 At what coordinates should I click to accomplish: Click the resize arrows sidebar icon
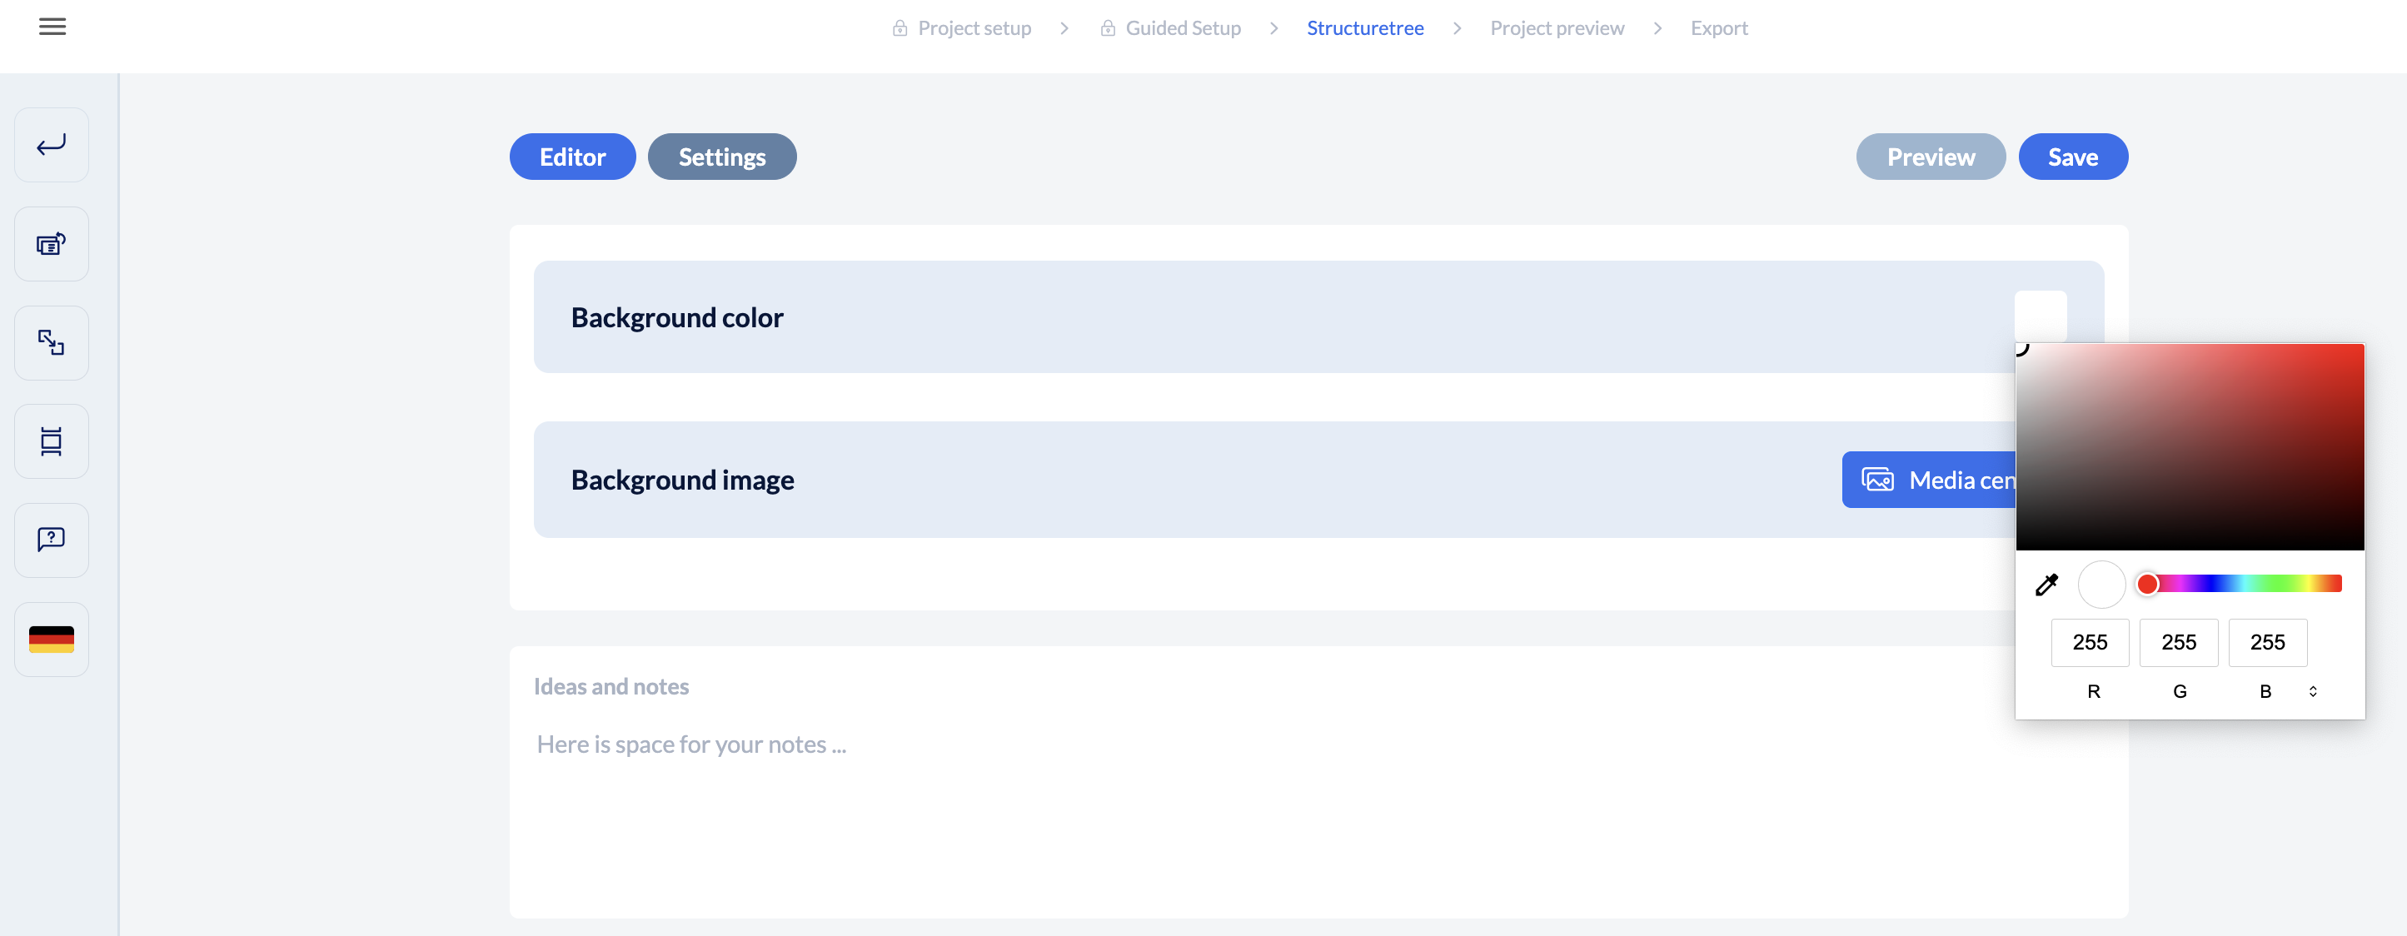(x=52, y=343)
